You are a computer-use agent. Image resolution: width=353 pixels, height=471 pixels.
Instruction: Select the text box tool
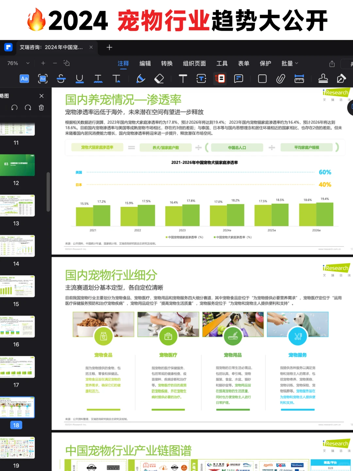coord(201,79)
